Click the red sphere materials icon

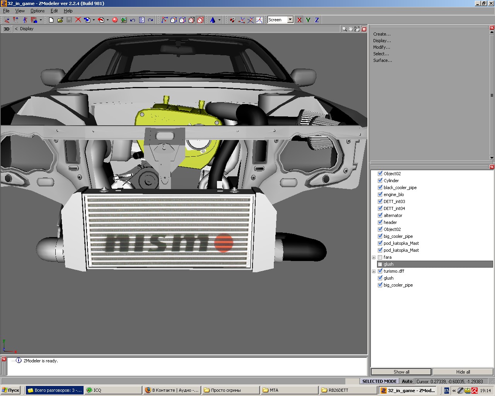(115, 20)
